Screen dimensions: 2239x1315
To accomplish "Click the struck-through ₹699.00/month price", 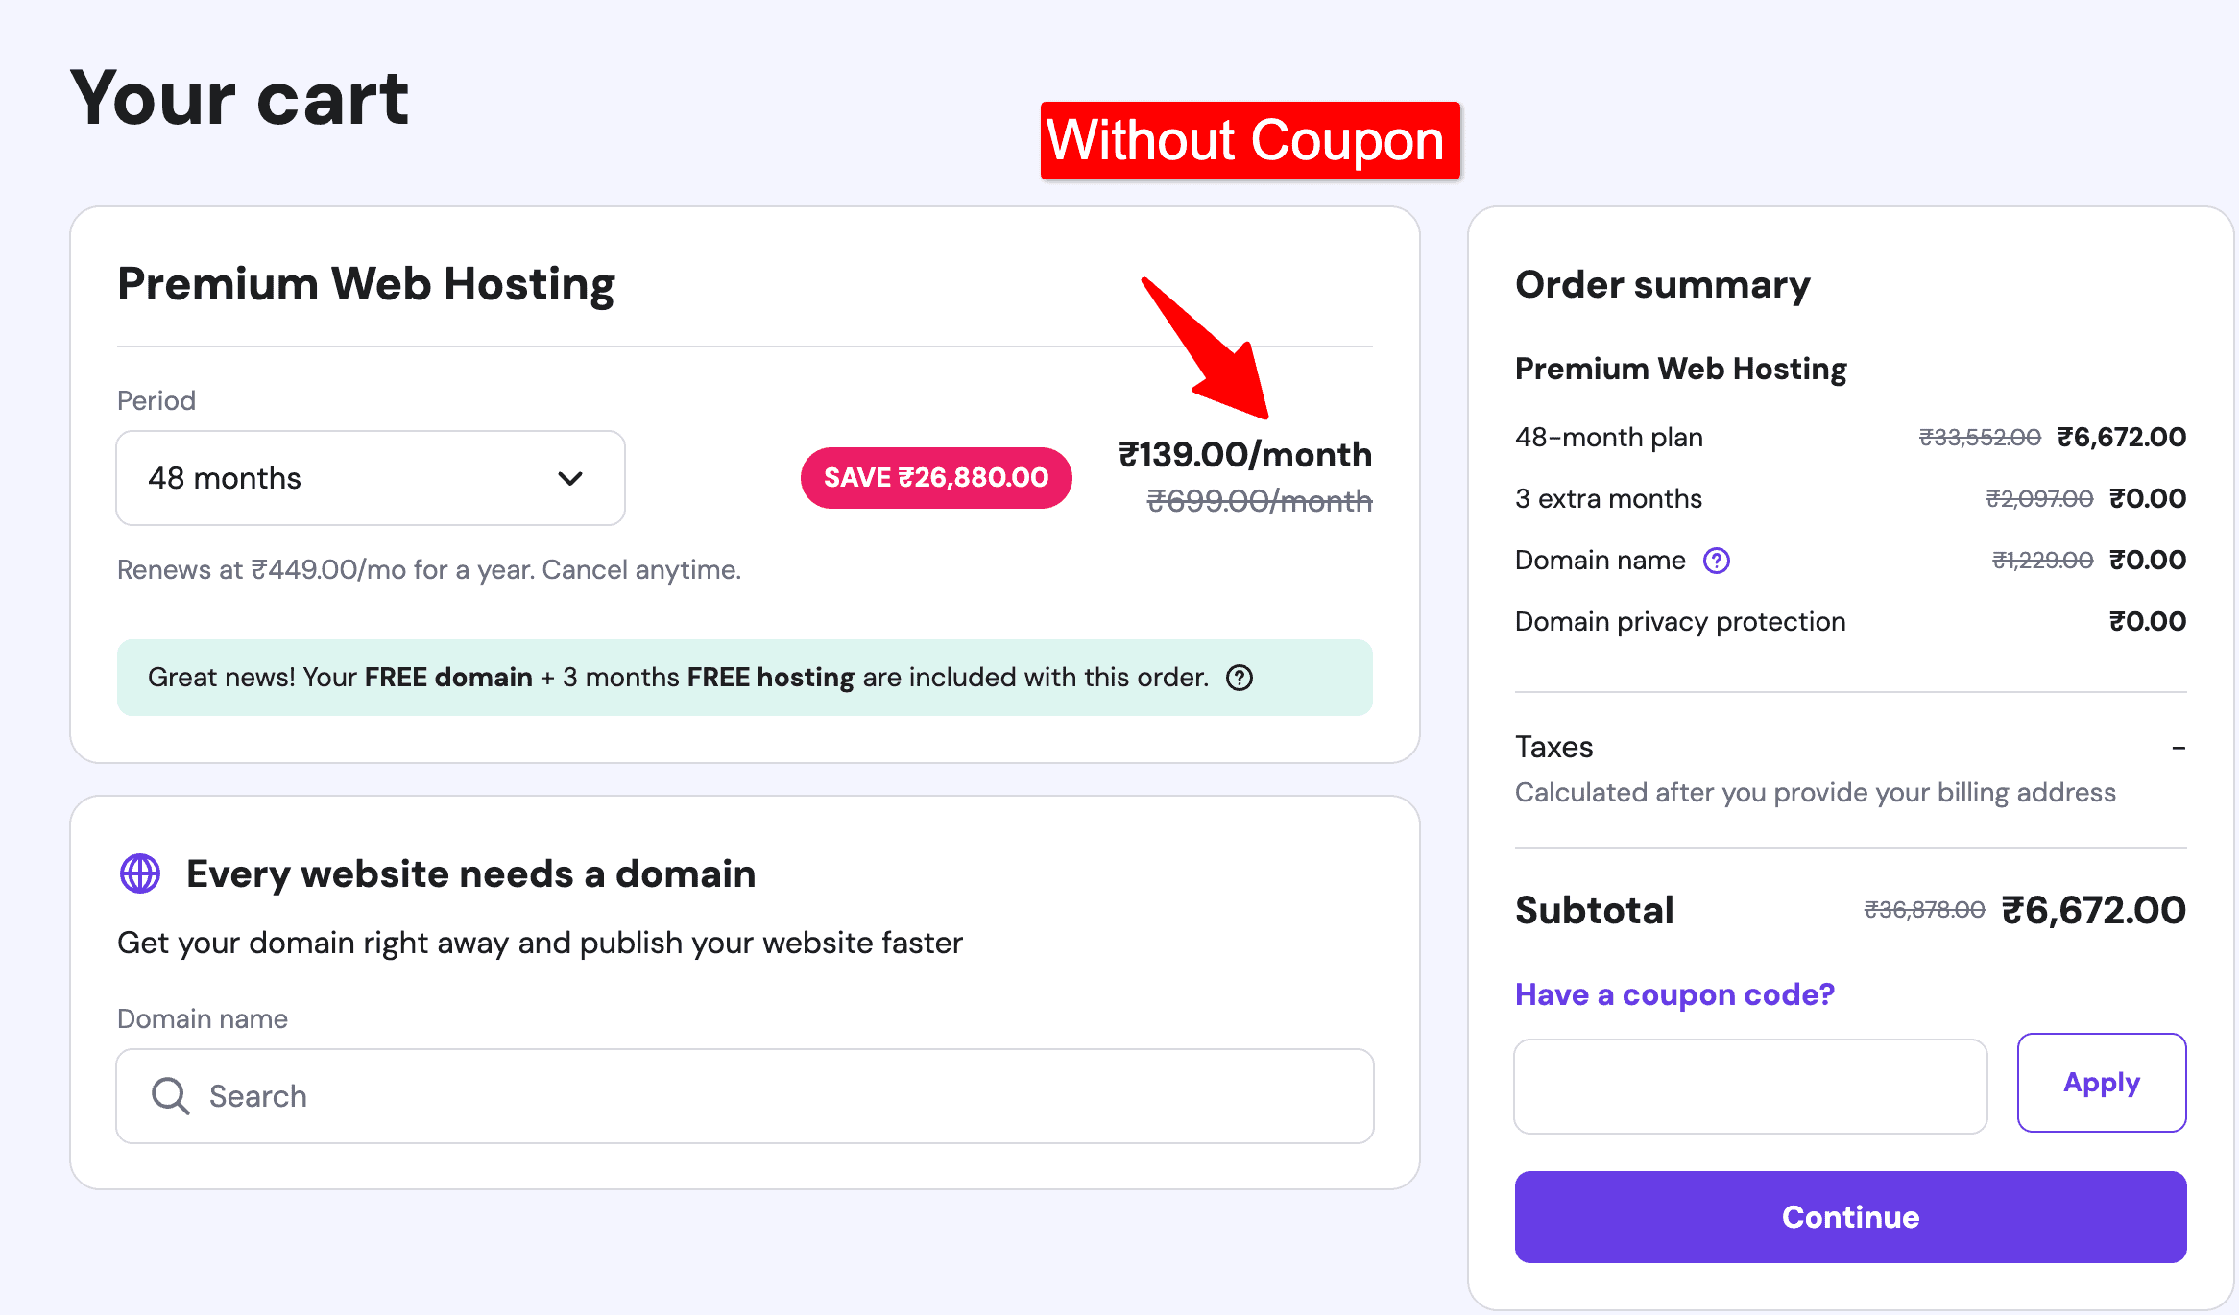I will pos(1259,501).
